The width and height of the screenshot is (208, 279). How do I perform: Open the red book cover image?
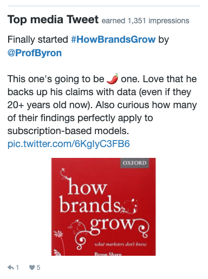point(103,207)
